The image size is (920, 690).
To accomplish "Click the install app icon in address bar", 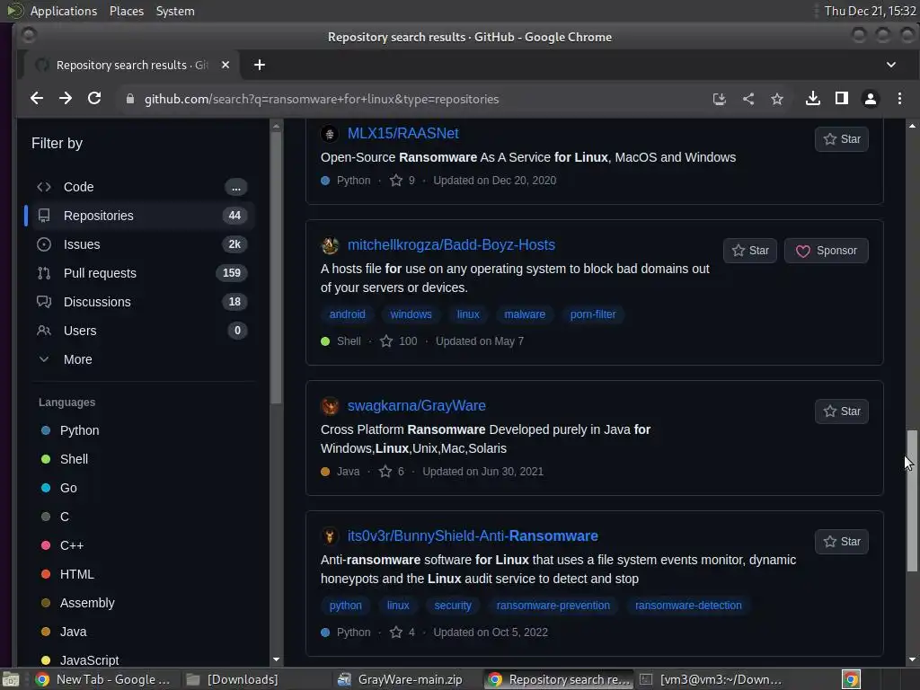I will coord(719,99).
